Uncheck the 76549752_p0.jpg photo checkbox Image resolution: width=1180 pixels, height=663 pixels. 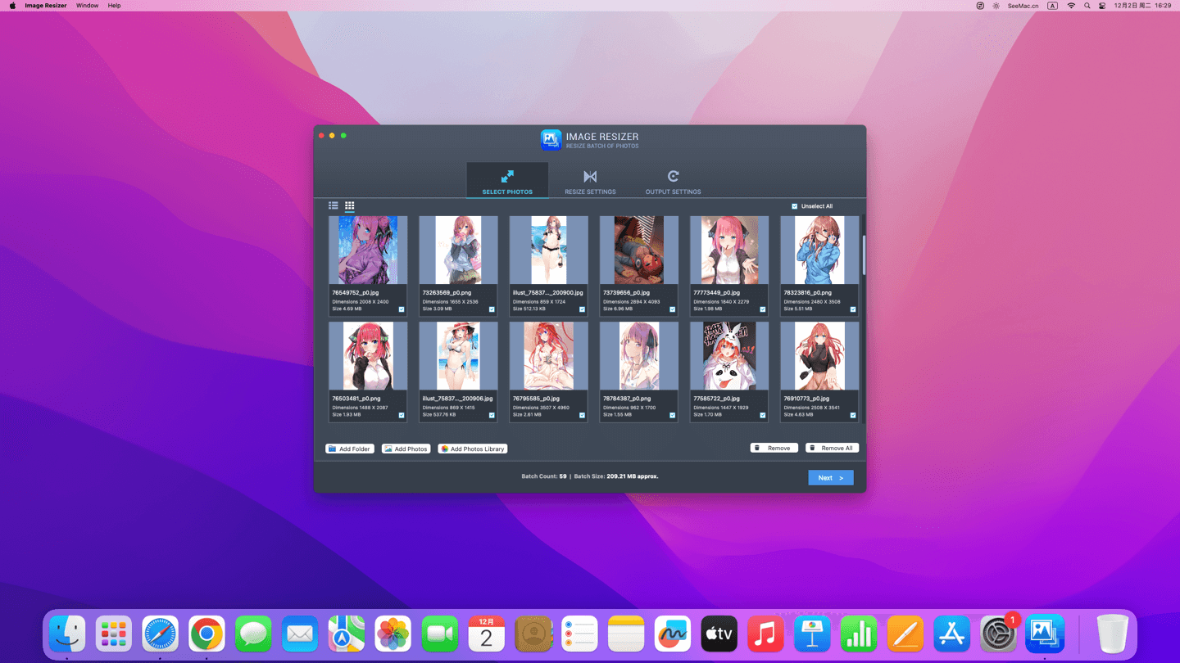(402, 309)
